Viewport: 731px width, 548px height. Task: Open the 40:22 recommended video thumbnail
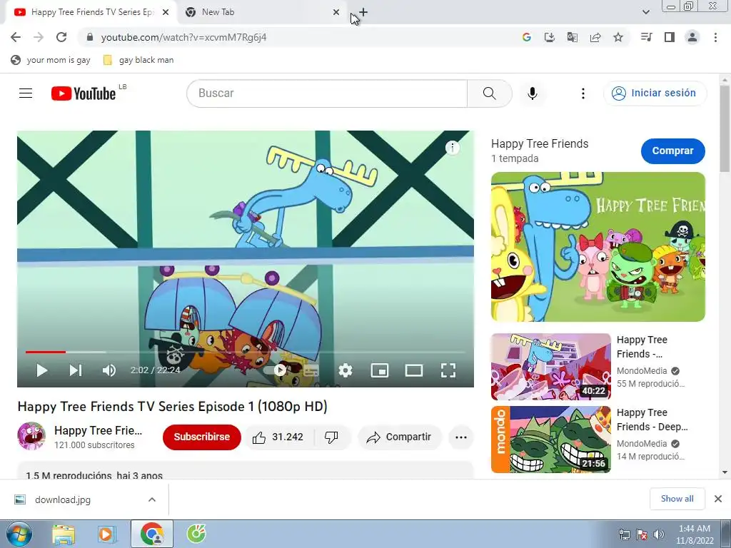[551, 367]
